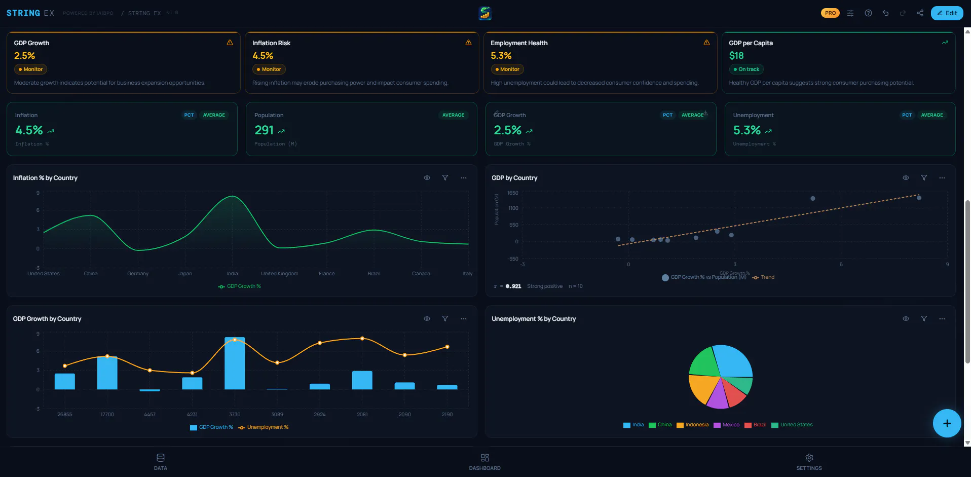Open the dashboard settings sliders icon
The height and width of the screenshot is (477, 971).
pyautogui.click(x=850, y=13)
